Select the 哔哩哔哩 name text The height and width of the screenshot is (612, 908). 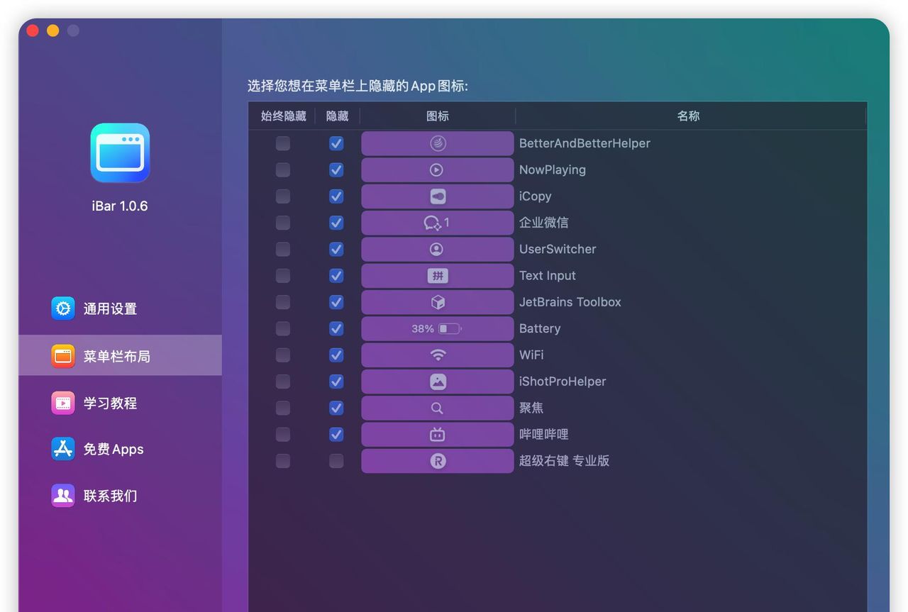(543, 435)
